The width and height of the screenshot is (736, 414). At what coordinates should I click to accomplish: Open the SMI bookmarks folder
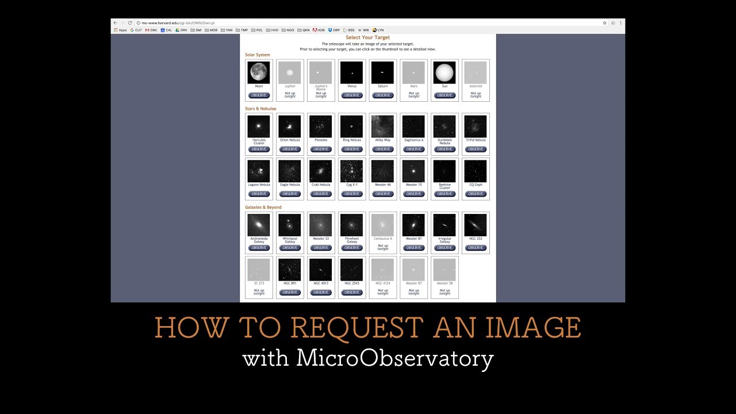(x=195, y=30)
